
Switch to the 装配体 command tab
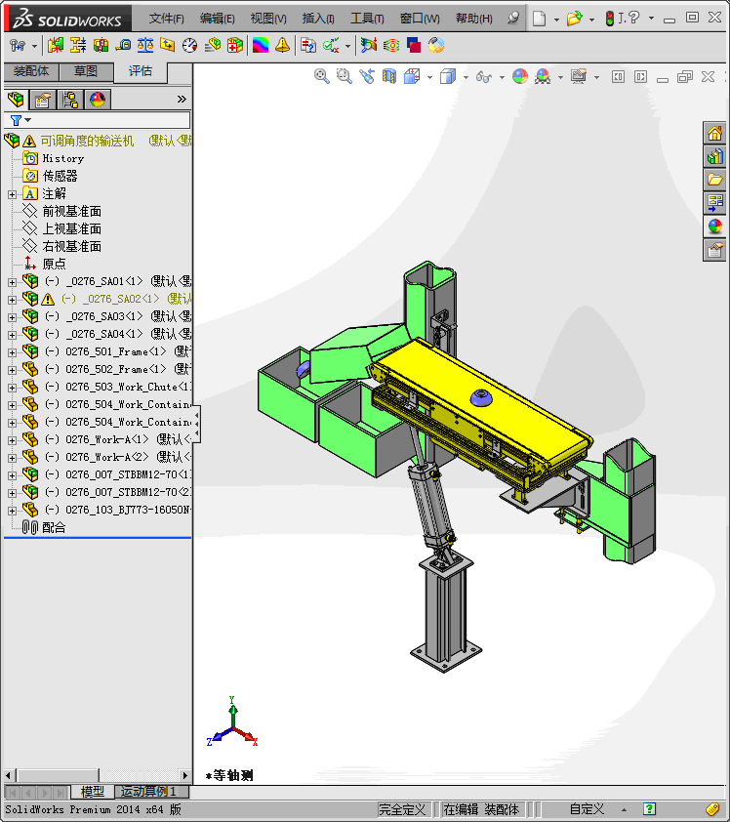click(31, 71)
